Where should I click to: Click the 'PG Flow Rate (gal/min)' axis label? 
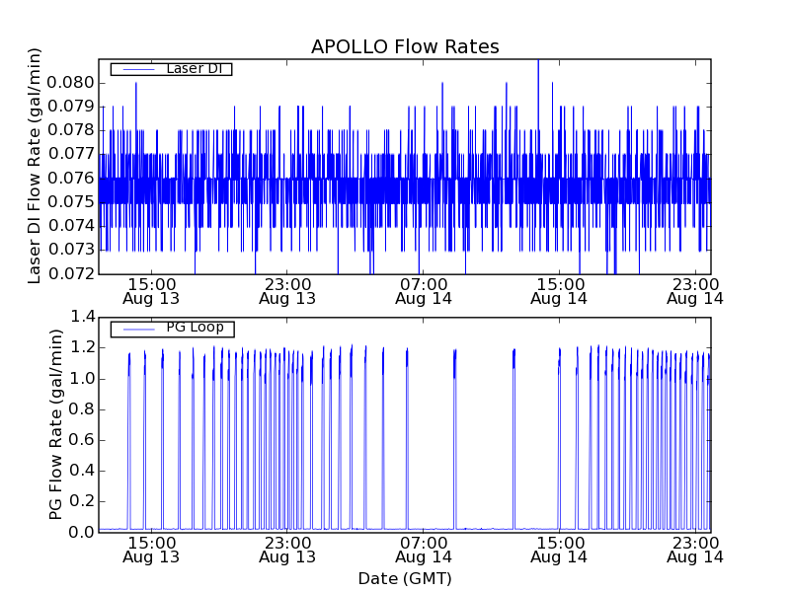[x=56, y=424]
